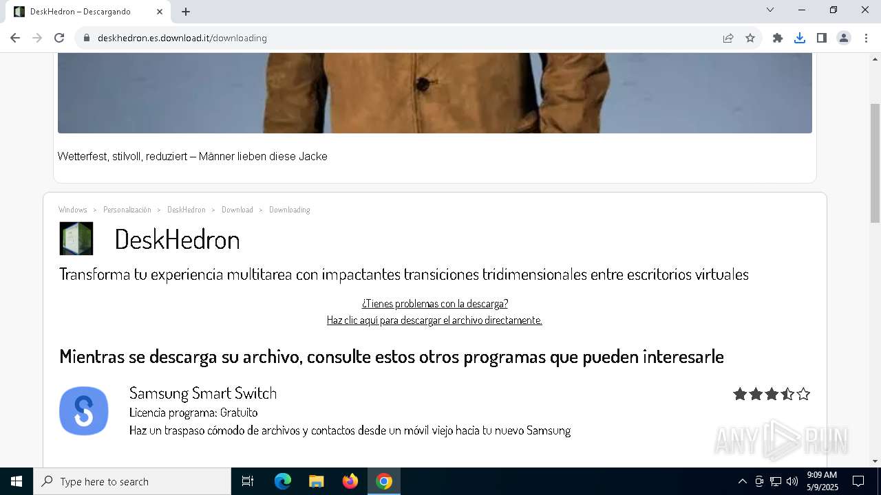Reload the DeskHedron page
Image resolution: width=881 pixels, height=495 pixels.
(x=59, y=38)
